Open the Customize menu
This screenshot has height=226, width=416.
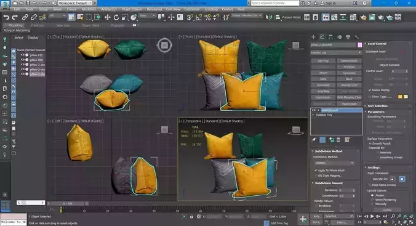coord(192,9)
